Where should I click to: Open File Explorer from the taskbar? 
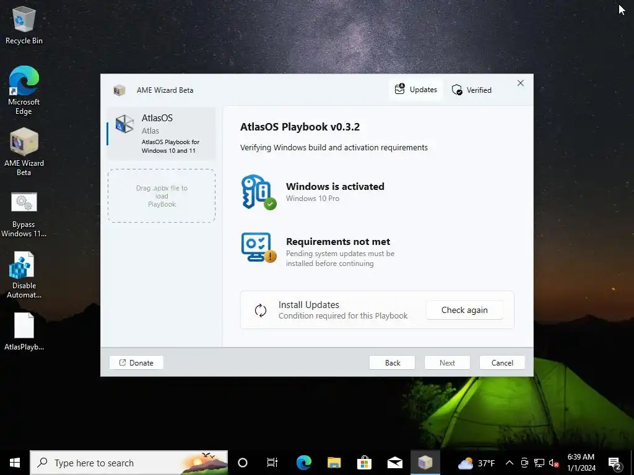[334, 463]
